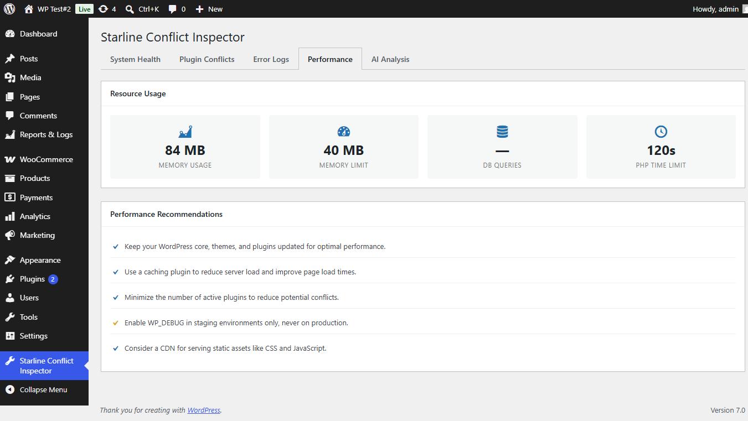Click the WP_DEBUG staging recommendation text
Image resolution: width=748 pixels, height=421 pixels.
click(236, 323)
